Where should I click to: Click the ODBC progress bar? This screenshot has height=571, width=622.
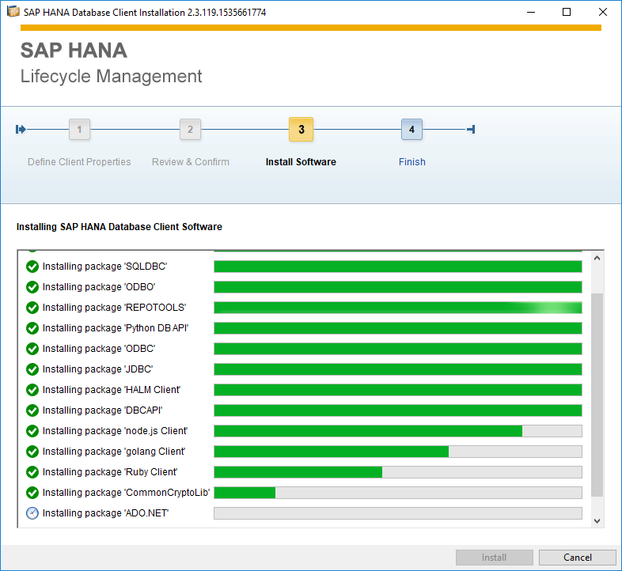(398, 349)
